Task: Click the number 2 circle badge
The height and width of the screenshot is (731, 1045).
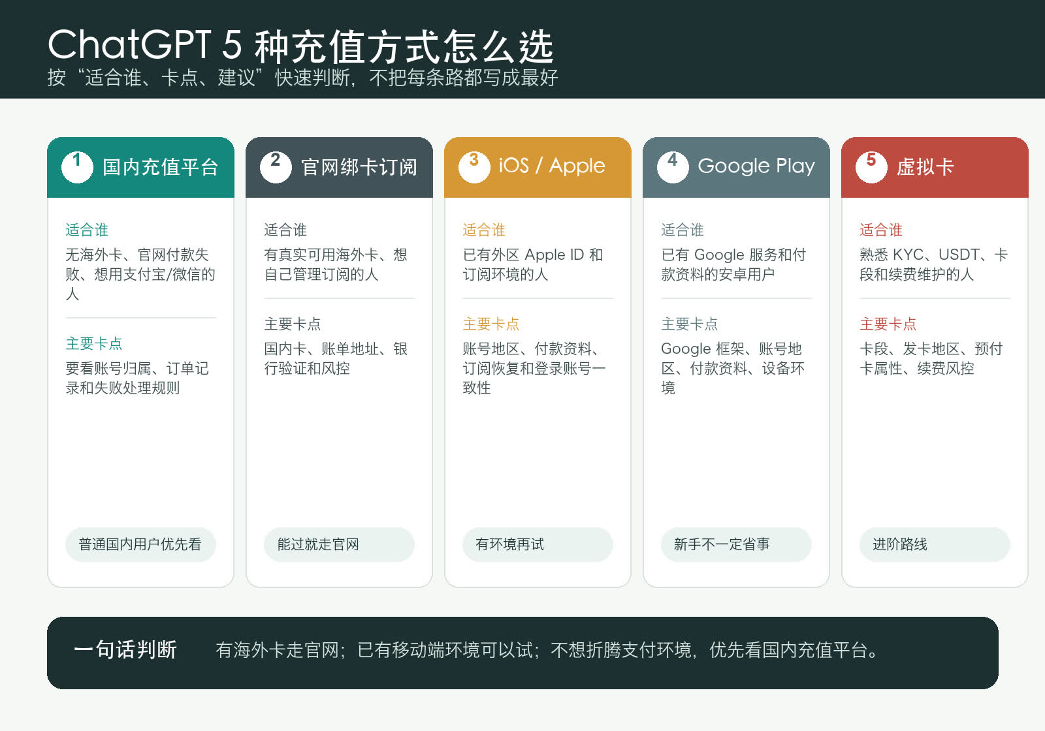Action: 276,167
